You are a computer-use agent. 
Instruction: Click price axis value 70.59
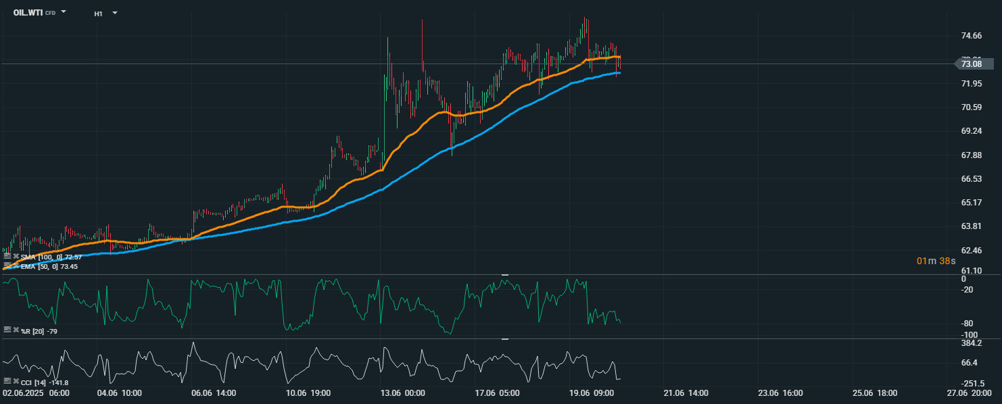971,107
